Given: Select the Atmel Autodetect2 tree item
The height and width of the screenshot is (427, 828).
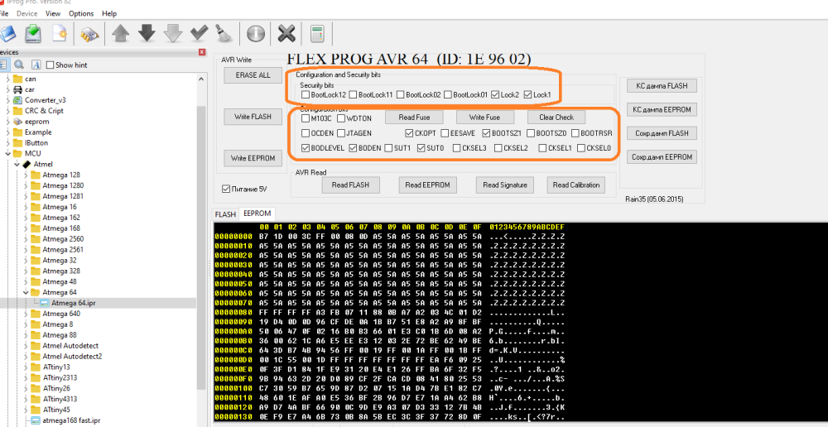Looking at the screenshot, I should tap(72, 357).
